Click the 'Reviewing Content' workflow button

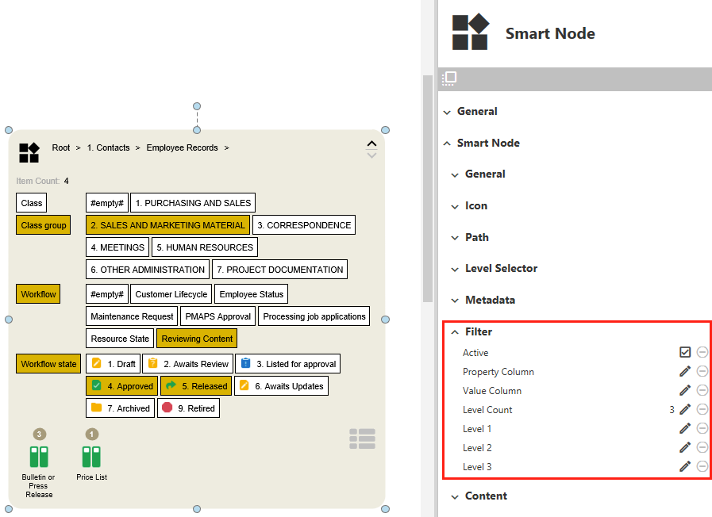point(197,339)
